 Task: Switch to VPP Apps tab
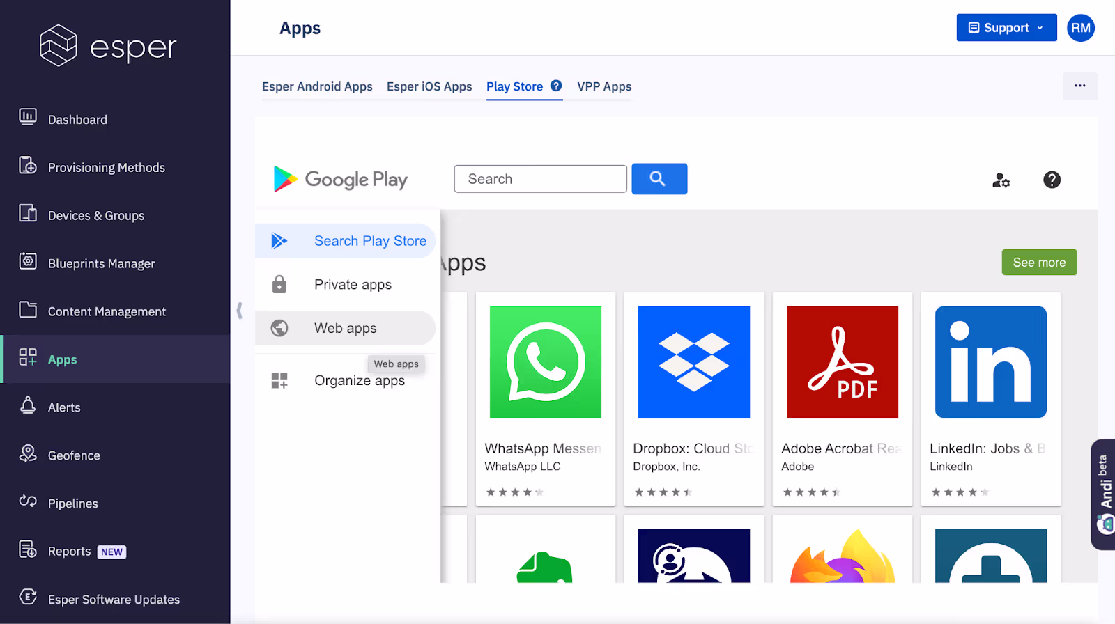pos(604,86)
